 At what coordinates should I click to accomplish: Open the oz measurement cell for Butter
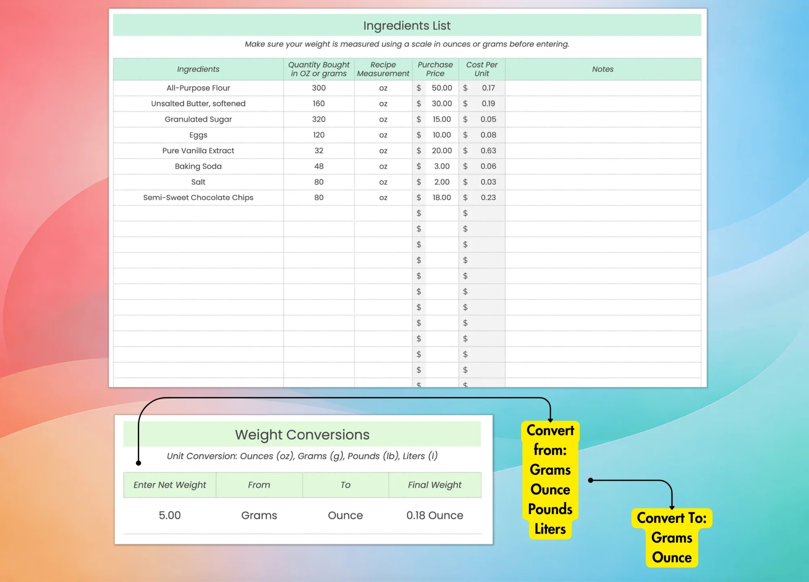point(383,103)
